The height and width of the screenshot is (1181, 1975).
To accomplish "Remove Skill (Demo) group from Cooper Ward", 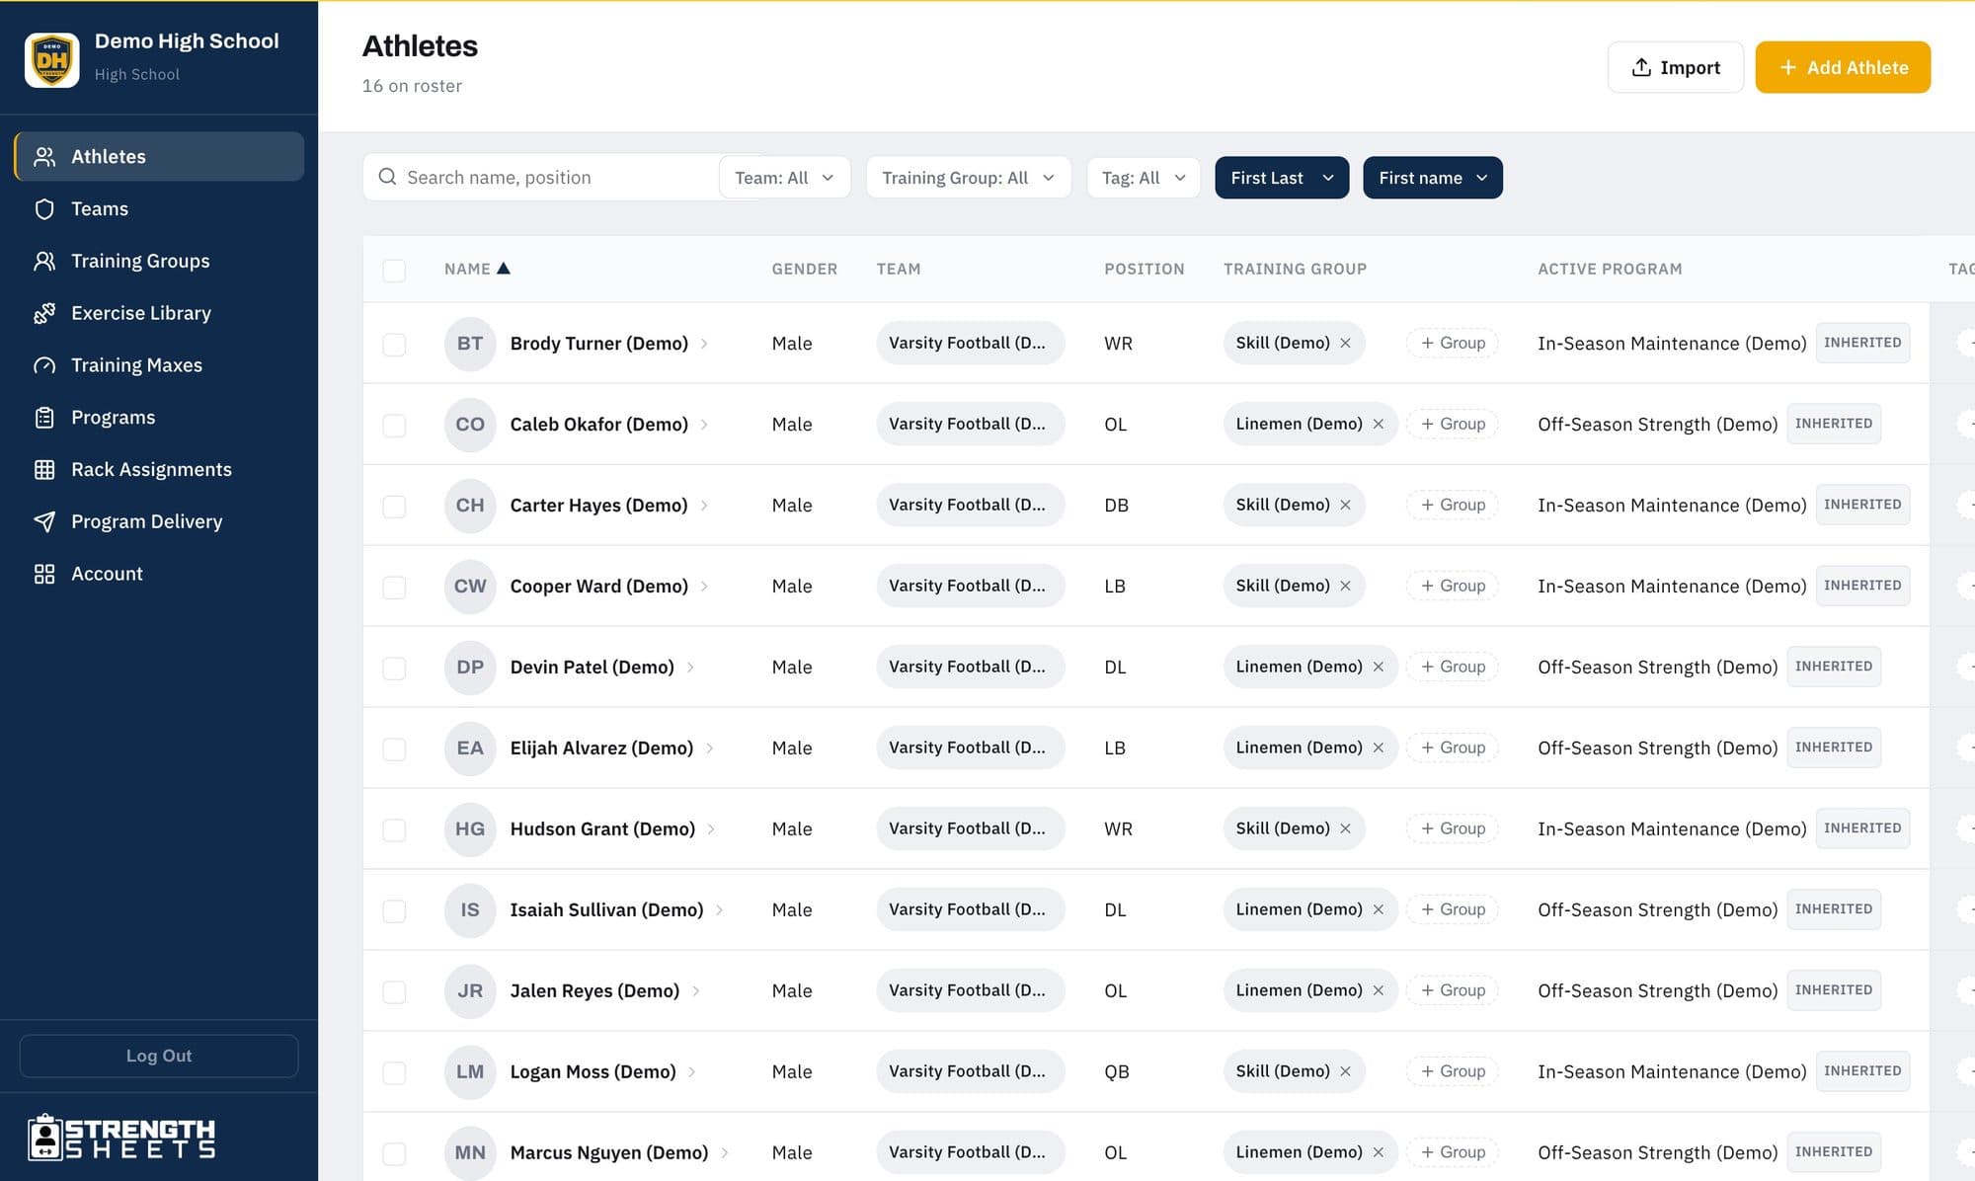I will (1345, 586).
